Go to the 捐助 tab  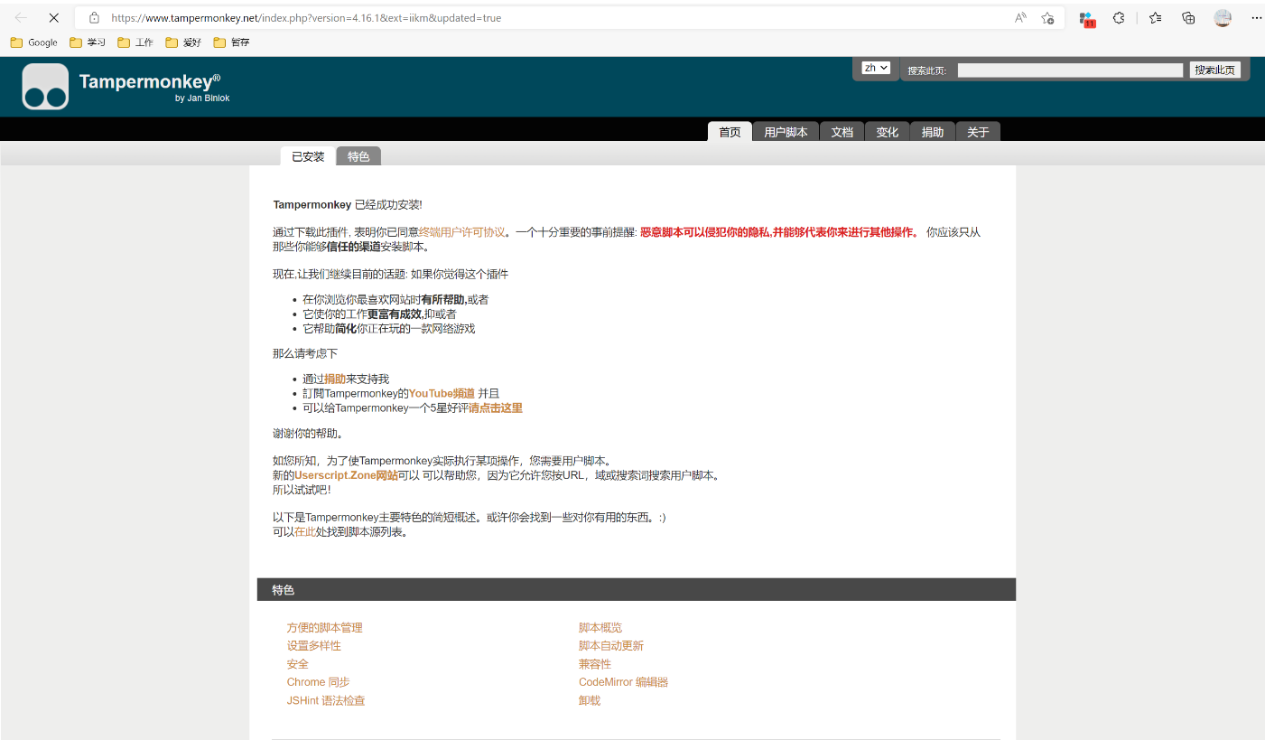coord(933,132)
